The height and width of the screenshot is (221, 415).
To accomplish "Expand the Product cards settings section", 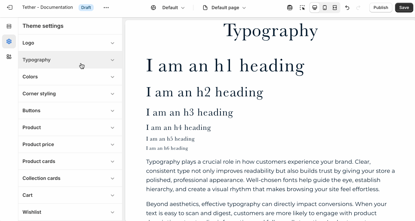I will click(70, 161).
